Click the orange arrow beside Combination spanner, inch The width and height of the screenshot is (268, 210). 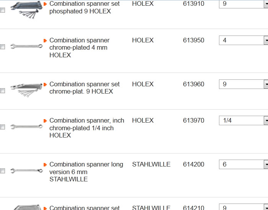[45, 120]
